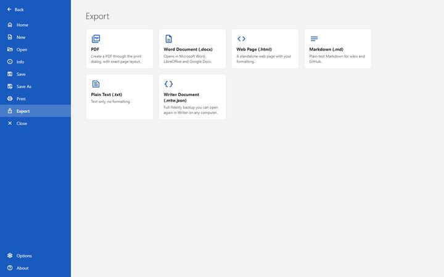The width and height of the screenshot is (444, 277).
Task: Export as PDF title
Action: [x=95, y=49]
